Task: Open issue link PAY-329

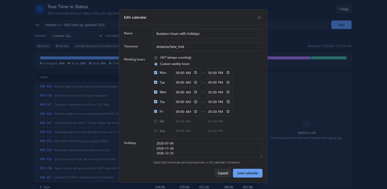Action: click(x=46, y=87)
